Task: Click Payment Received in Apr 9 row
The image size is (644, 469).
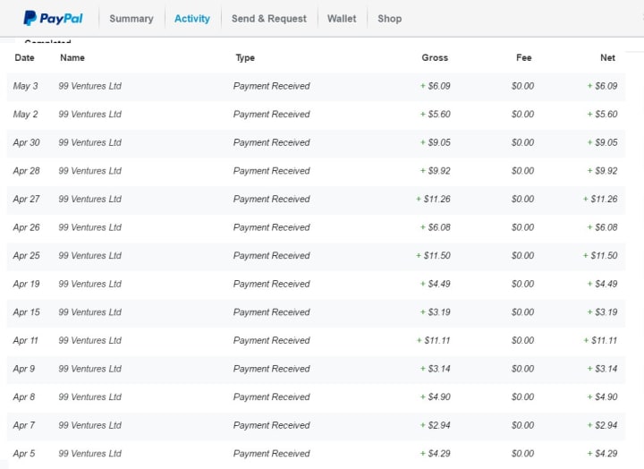Action: tap(272, 369)
